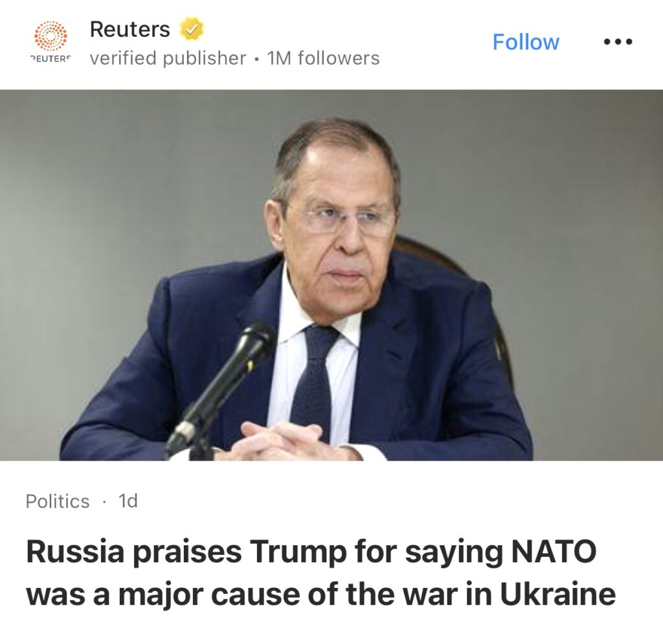
Task: Select the 'verified publisher' label
Action: click(x=168, y=58)
